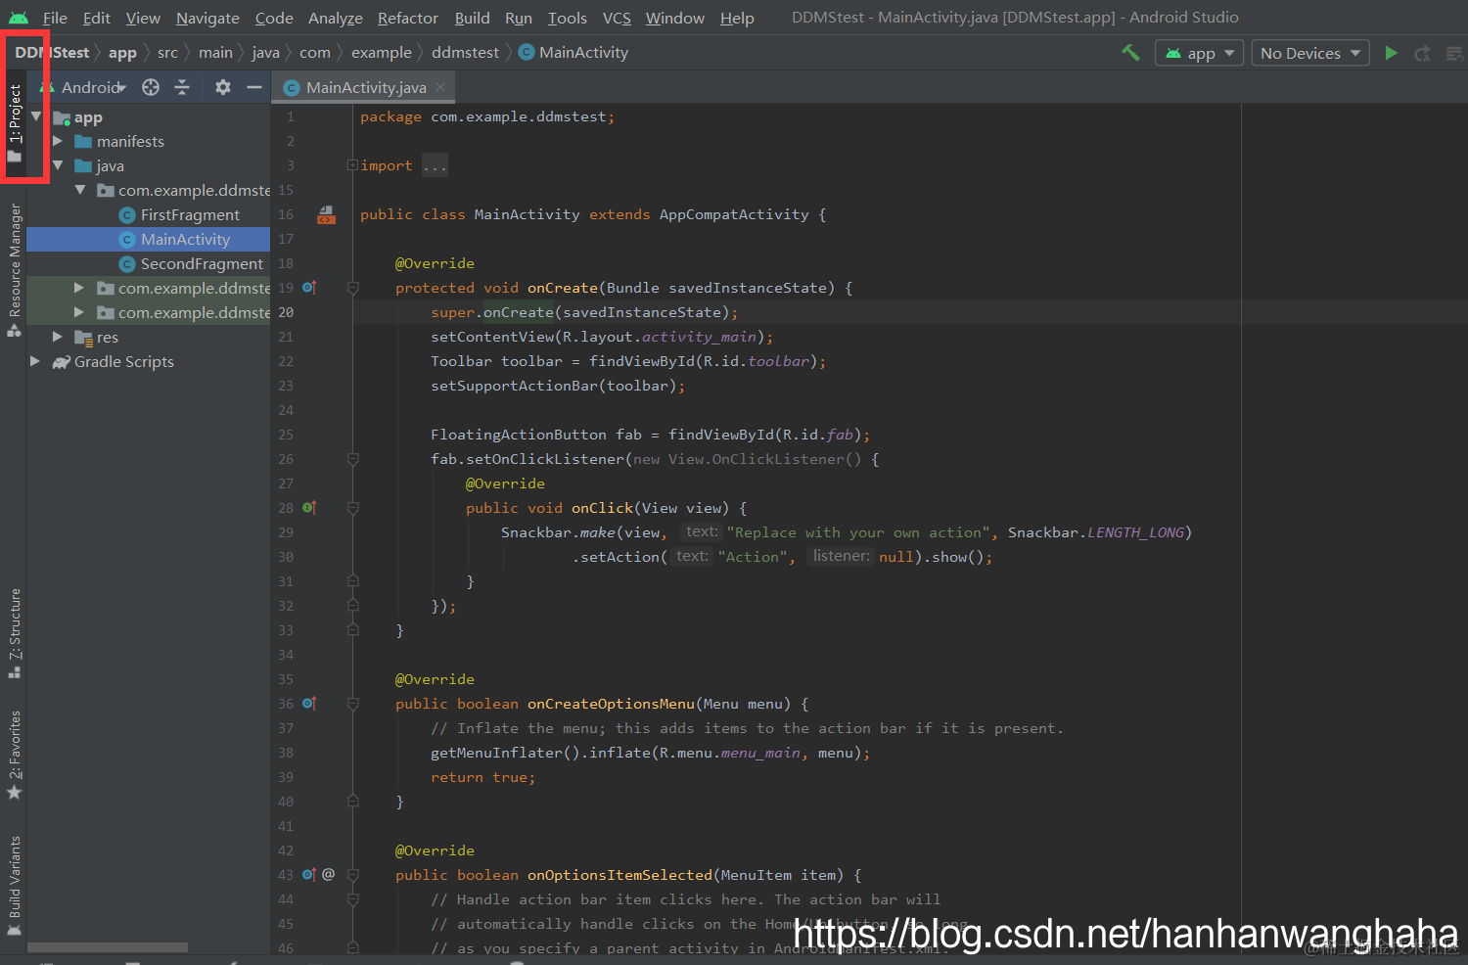Click the Make Project hammer icon
Image resolution: width=1468 pixels, height=965 pixels.
pyautogui.click(x=1130, y=53)
